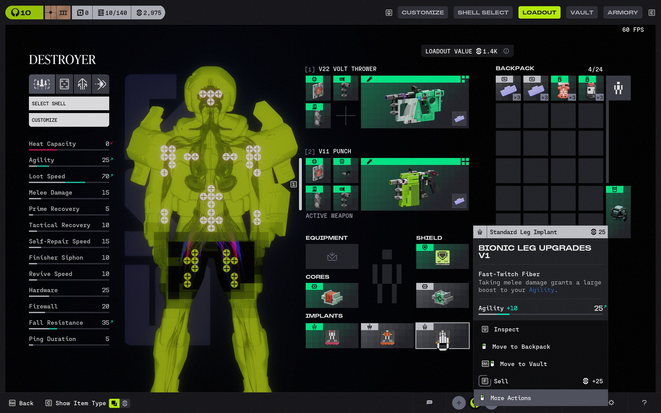661x413 pixels.
Task: Click the backpack character silhouette icon
Action: 618,88
